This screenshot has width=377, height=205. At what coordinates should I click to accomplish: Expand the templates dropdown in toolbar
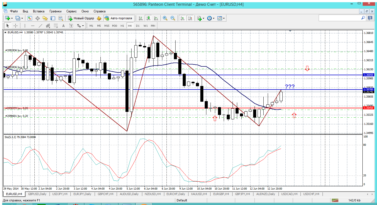click(x=224, y=18)
